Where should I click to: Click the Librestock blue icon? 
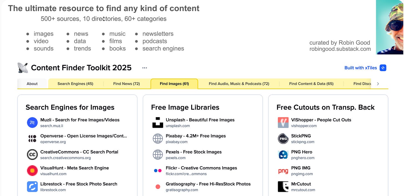point(32,187)
